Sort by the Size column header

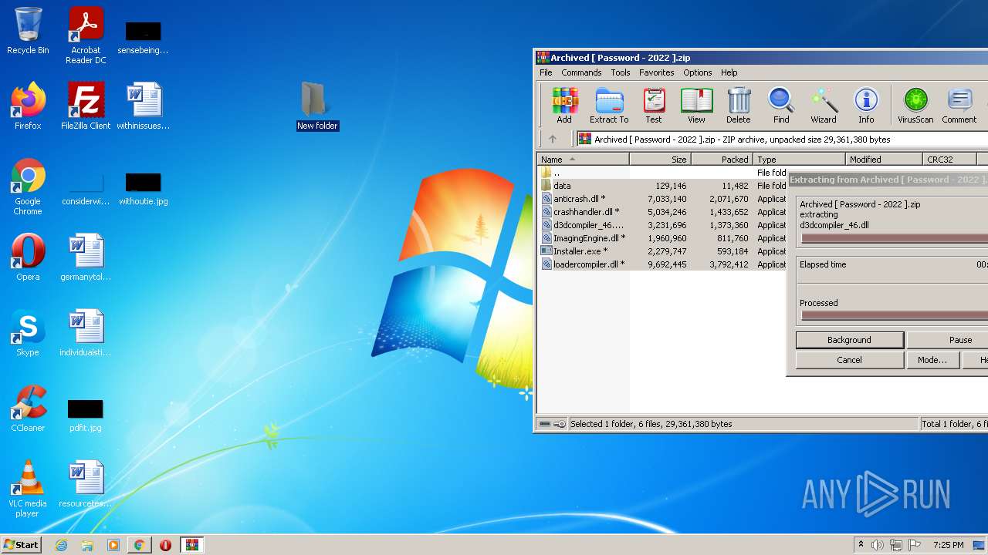coord(660,160)
